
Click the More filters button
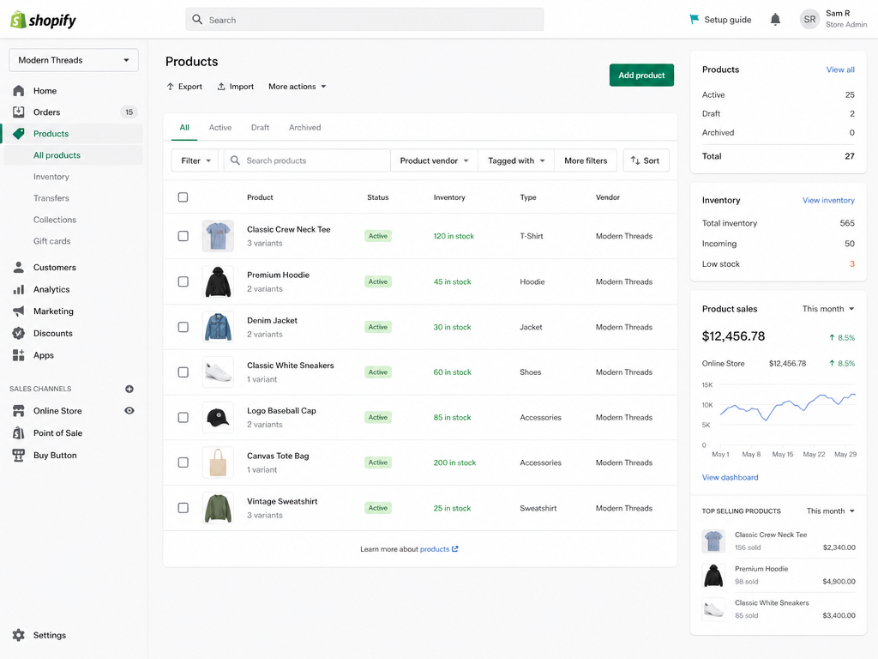pyautogui.click(x=586, y=160)
